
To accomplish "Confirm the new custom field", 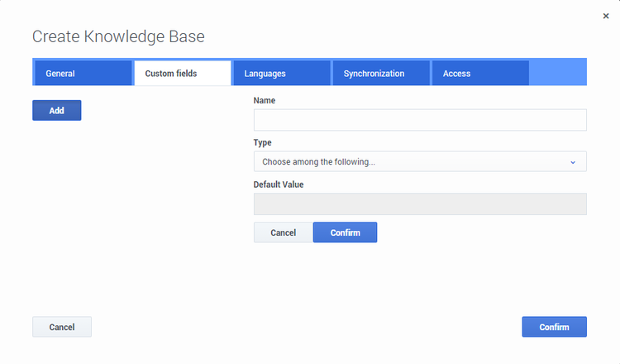I will (x=346, y=232).
